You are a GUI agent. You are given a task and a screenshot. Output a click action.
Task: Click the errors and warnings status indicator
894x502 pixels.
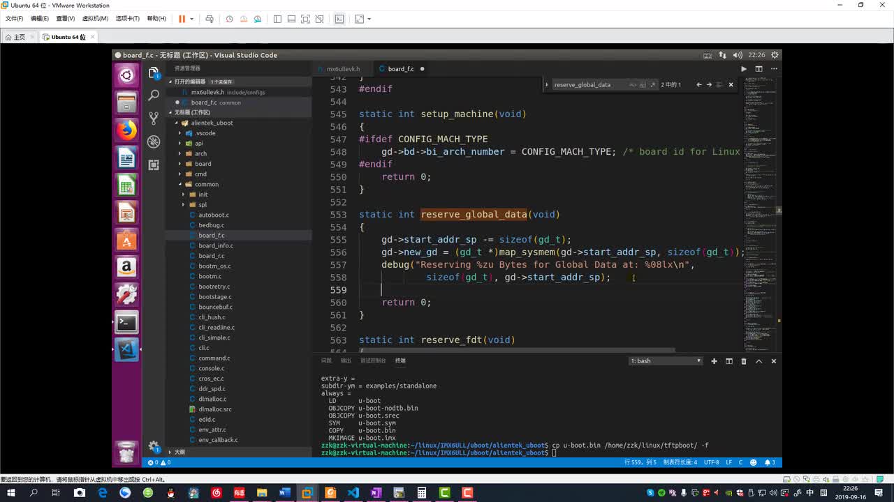point(159,462)
